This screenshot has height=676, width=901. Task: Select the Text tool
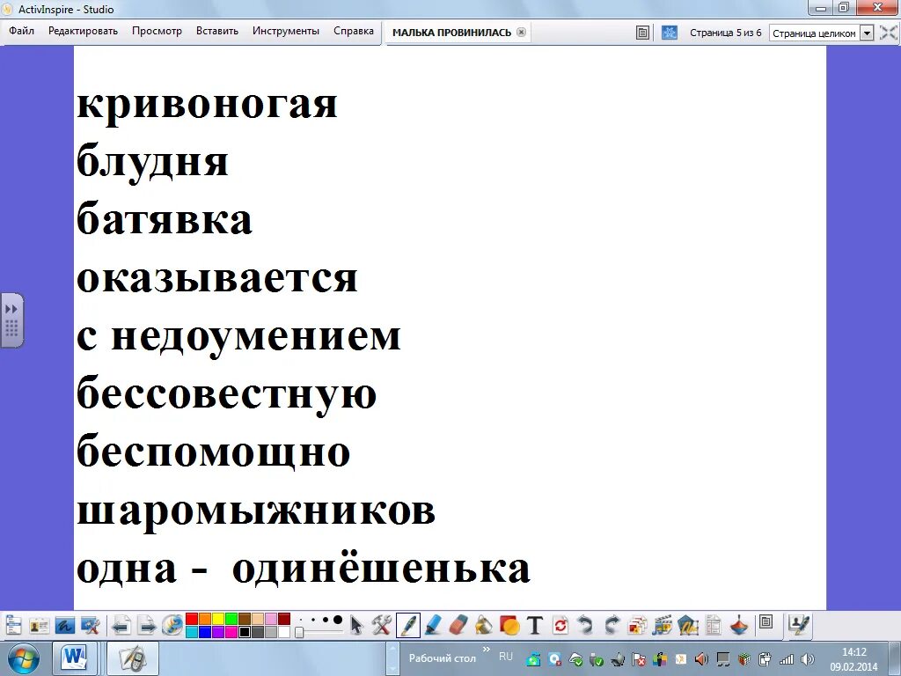[535, 625]
